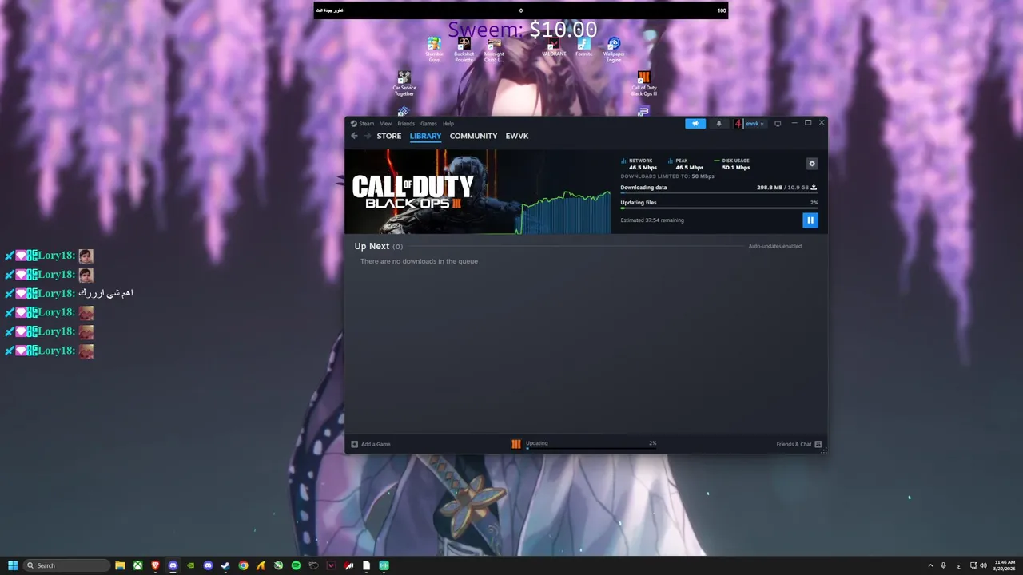Screen dimensions: 1023x575
Task: Go to the STORE tab
Action: pos(389,136)
